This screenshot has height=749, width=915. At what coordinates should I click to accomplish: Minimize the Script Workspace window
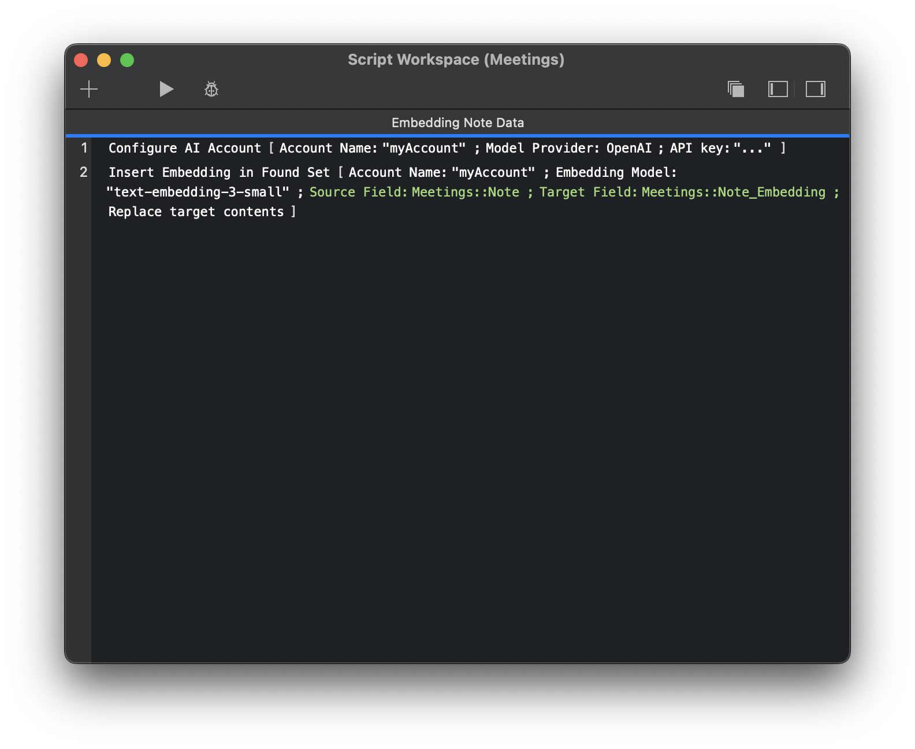click(x=104, y=60)
